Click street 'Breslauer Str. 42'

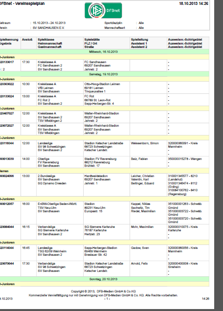click(96, 255)
